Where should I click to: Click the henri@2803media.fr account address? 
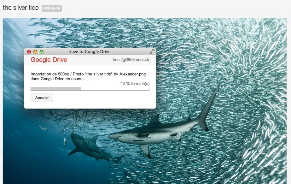(131, 59)
